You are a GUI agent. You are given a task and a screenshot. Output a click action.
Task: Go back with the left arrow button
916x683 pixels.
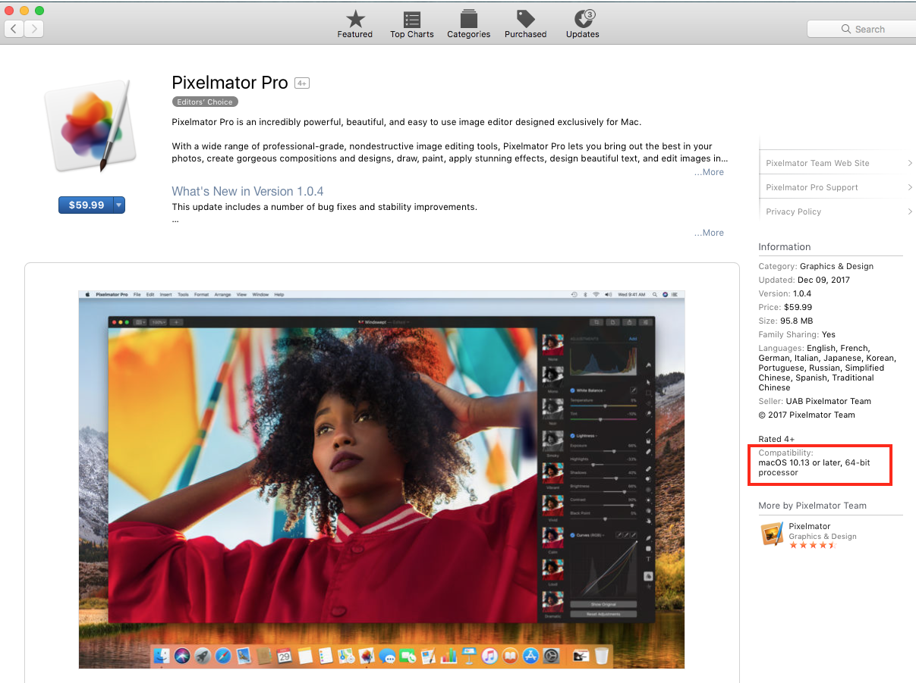click(14, 29)
